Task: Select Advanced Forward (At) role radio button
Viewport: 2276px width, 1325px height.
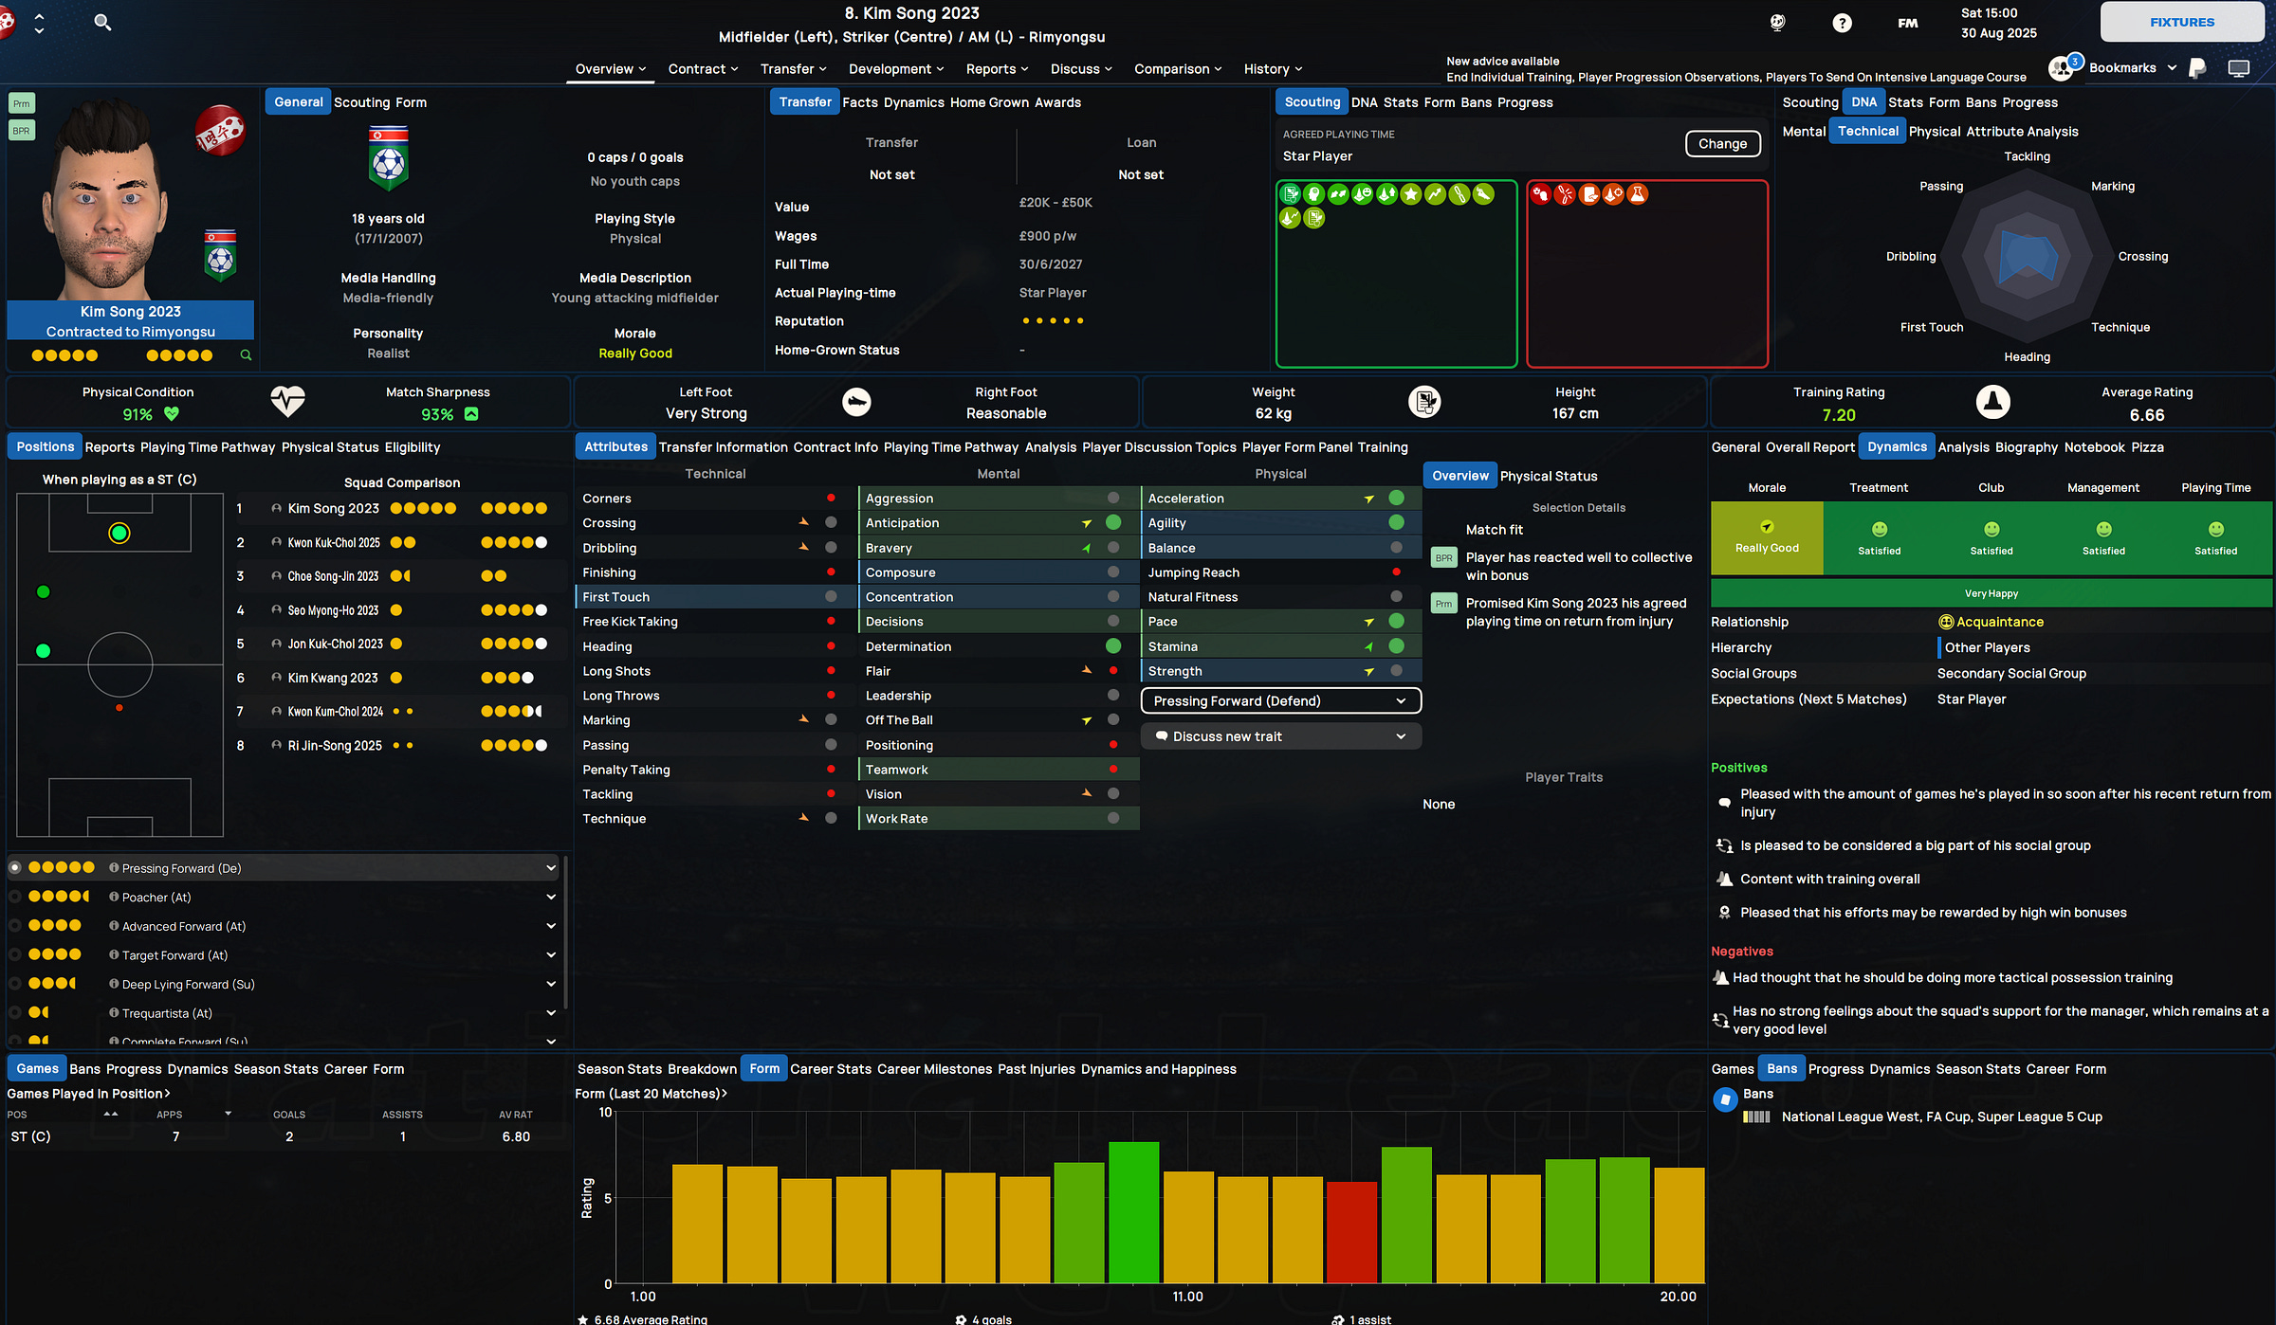Action: click(x=15, y=926)
